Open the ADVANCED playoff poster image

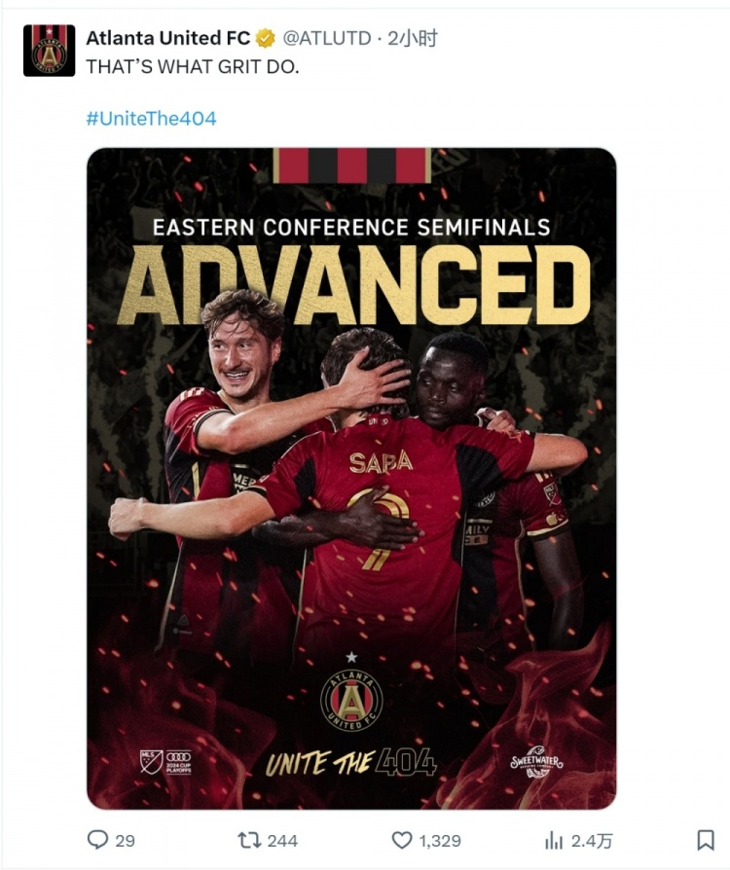pyautogui.click(x=351, y=478)
